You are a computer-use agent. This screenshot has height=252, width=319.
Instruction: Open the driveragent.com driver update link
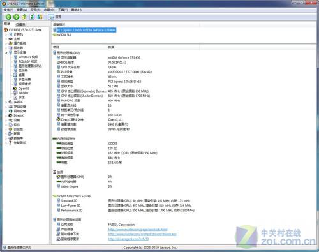[x=128, y=239]
